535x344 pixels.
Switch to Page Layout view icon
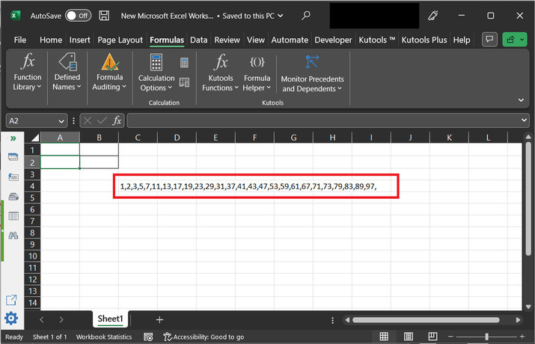coord(409,337)
